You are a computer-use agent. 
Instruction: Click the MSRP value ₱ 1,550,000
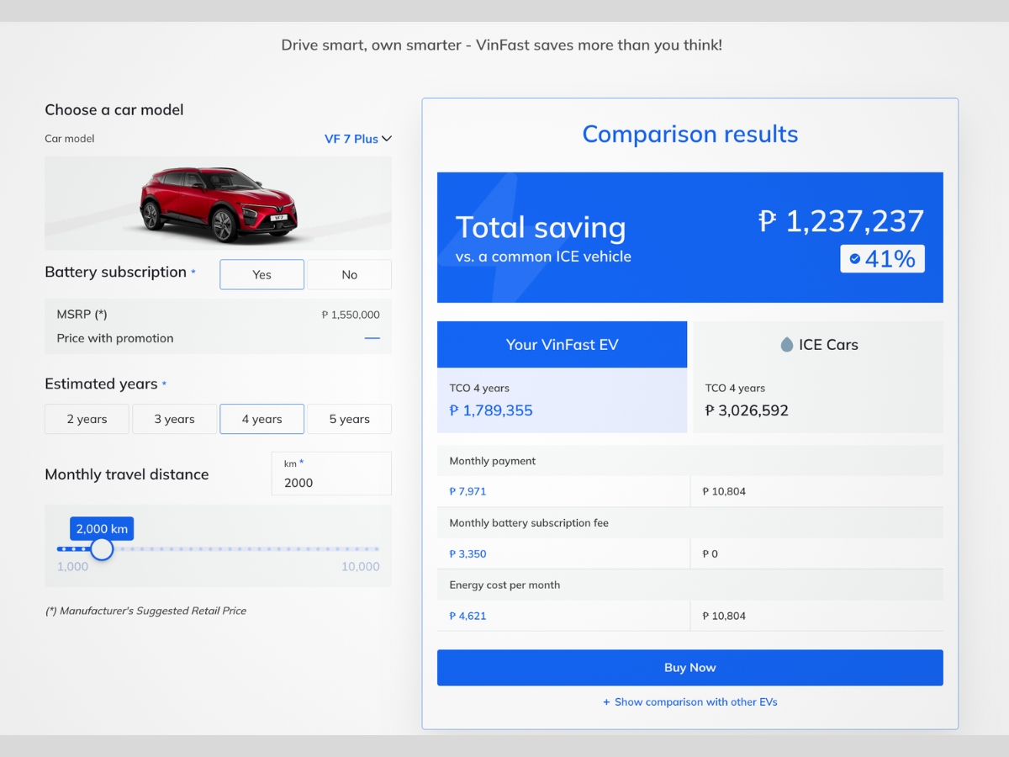(x=351, y=315)
